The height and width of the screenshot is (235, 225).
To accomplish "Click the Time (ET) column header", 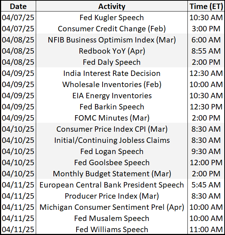I will click(x=206, y=6).
